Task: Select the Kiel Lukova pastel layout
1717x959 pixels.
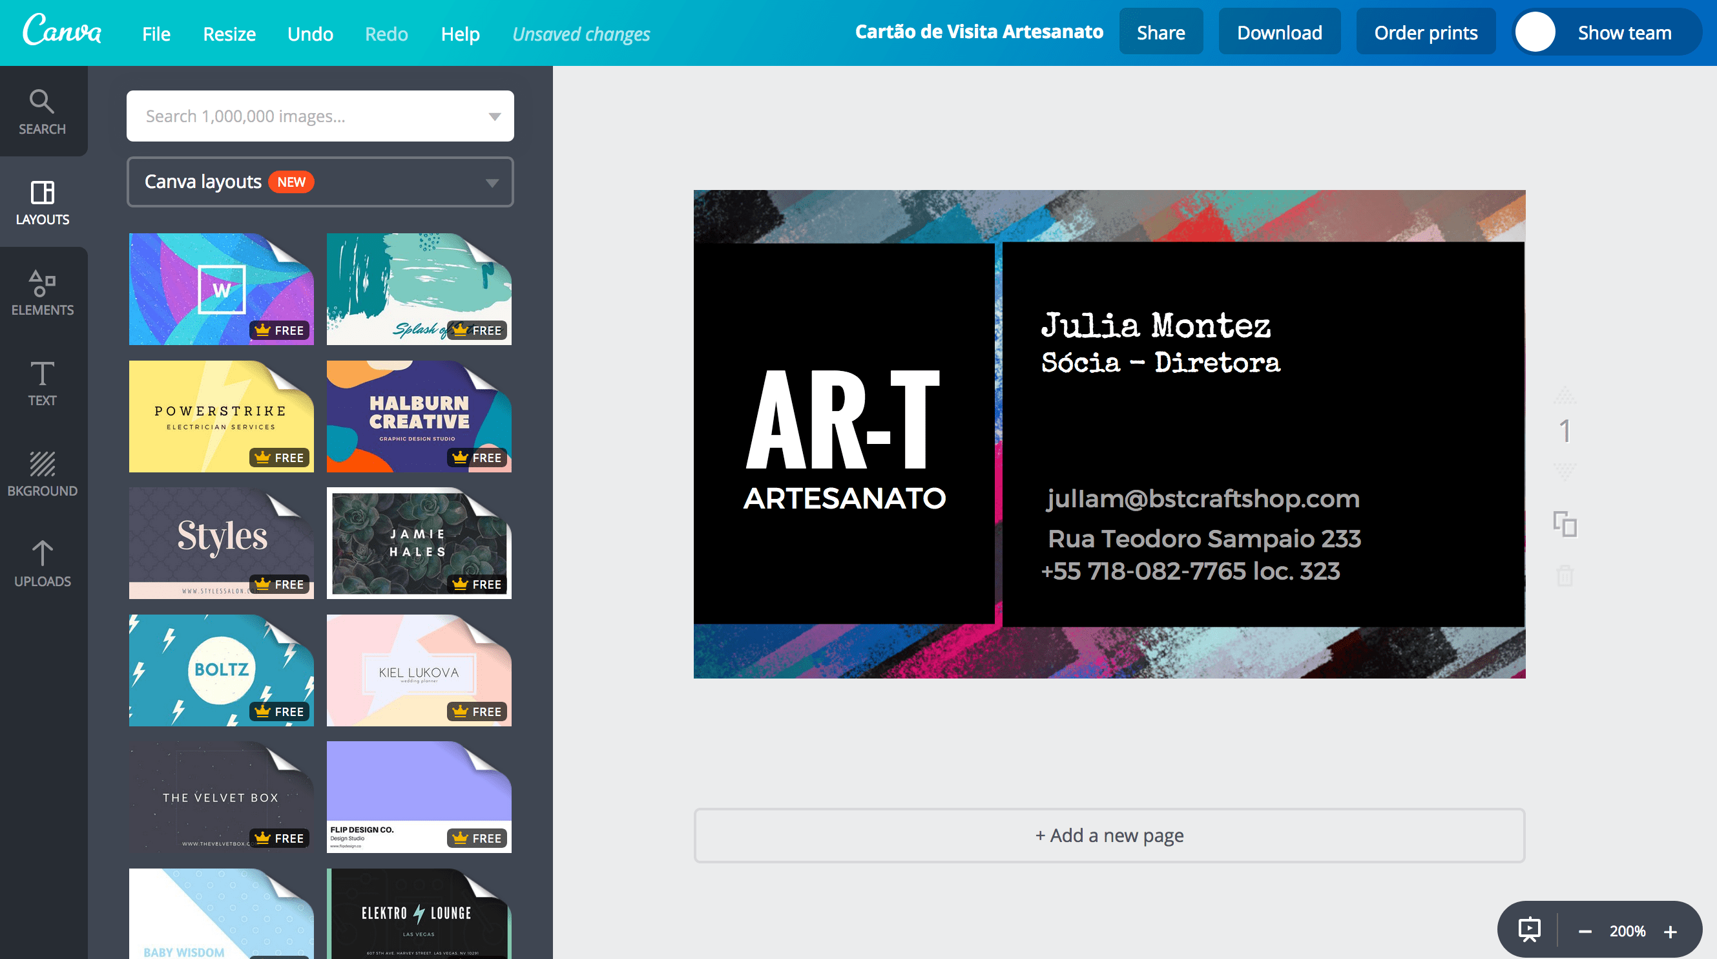Action: [x=419, y=670]
